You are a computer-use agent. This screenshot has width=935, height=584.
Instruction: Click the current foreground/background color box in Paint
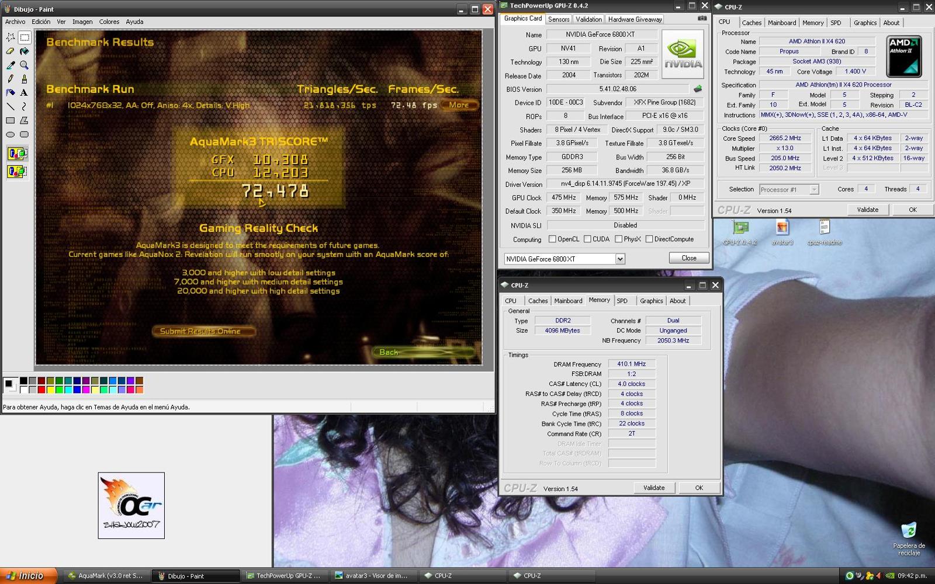coord(10,385)
